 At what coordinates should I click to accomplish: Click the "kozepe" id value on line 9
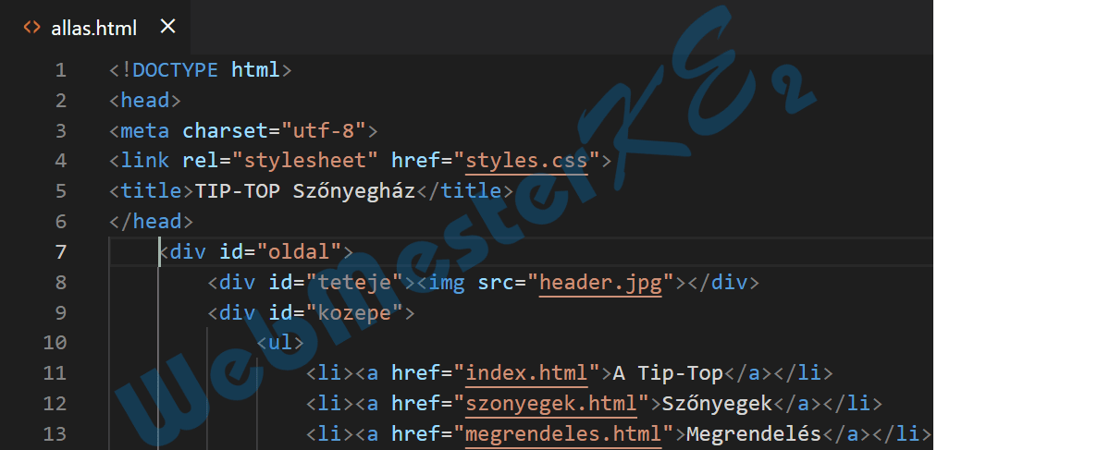354,313
